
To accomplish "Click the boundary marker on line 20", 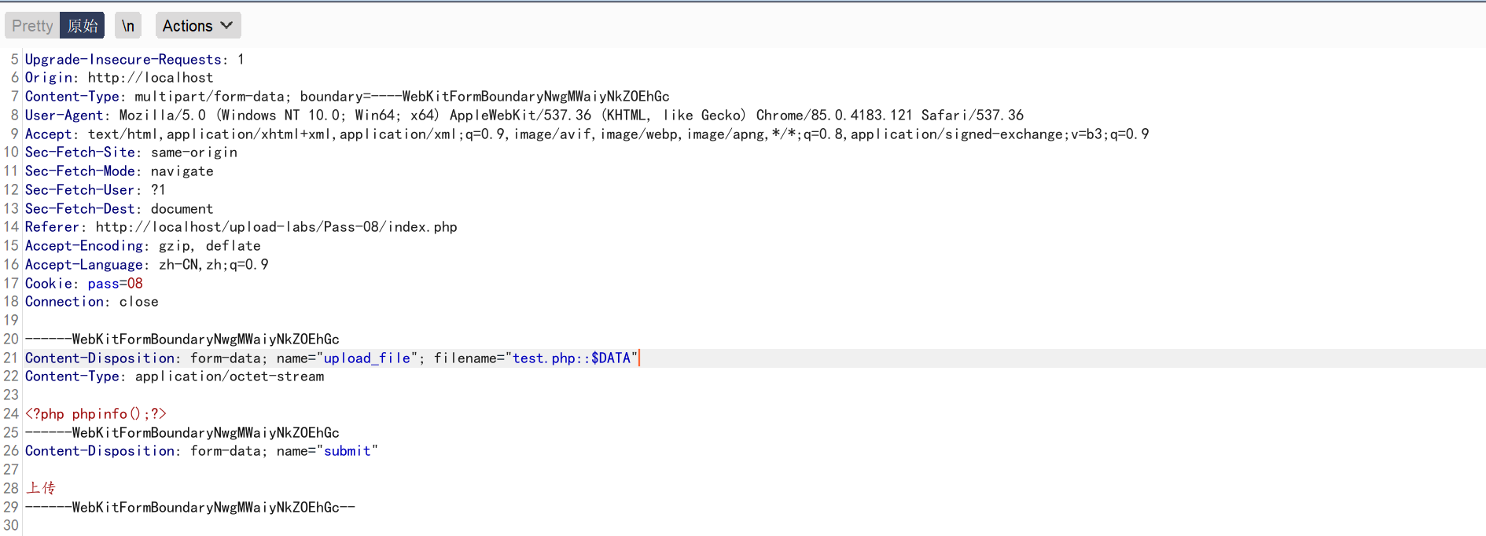I will click(x=182, y=340).
